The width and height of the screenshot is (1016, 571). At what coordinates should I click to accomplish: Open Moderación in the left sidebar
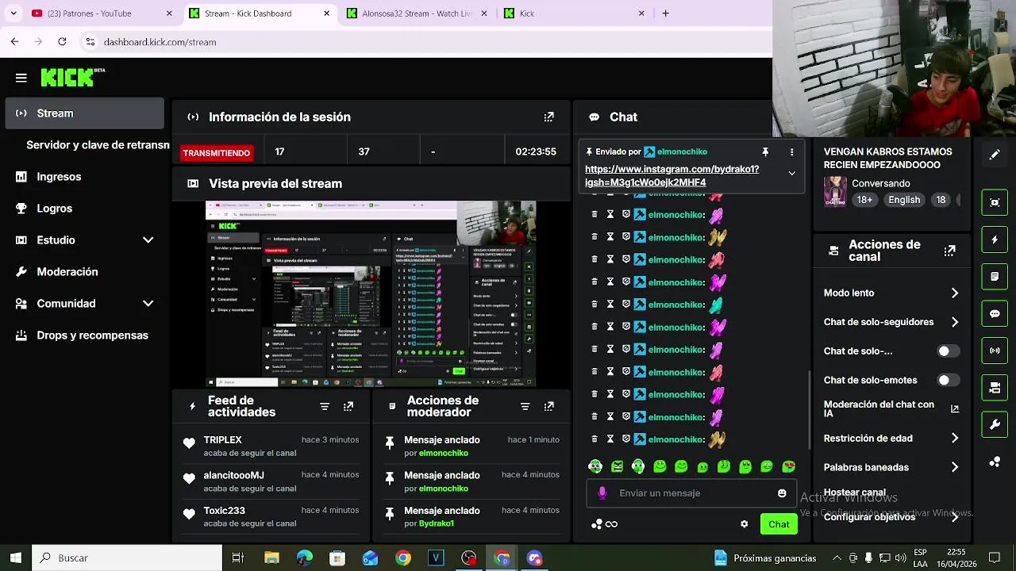pos(85,272)
